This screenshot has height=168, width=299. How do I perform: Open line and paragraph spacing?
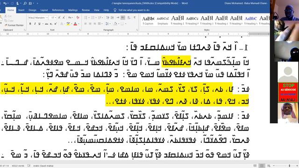(x=107, y=24)
